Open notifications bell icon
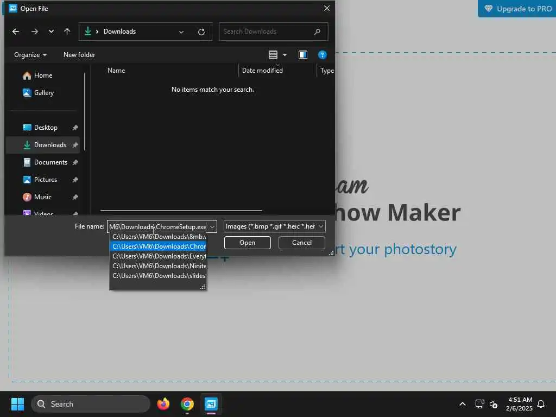Screen dimensions: 556x417 pos(541,404)
